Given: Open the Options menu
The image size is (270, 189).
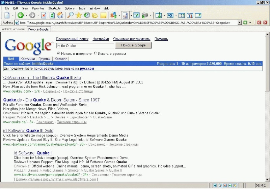Looking at the screenshot, I should click(x=70, y=8).
